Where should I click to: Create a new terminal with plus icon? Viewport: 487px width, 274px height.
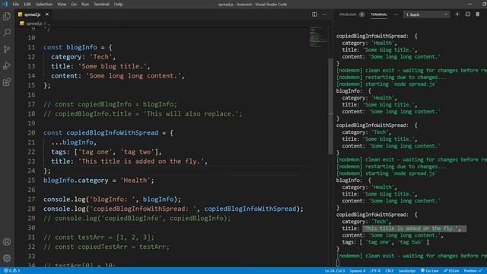[457, 14]
